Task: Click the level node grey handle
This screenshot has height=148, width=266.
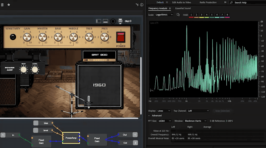Action: coord(36,130)
